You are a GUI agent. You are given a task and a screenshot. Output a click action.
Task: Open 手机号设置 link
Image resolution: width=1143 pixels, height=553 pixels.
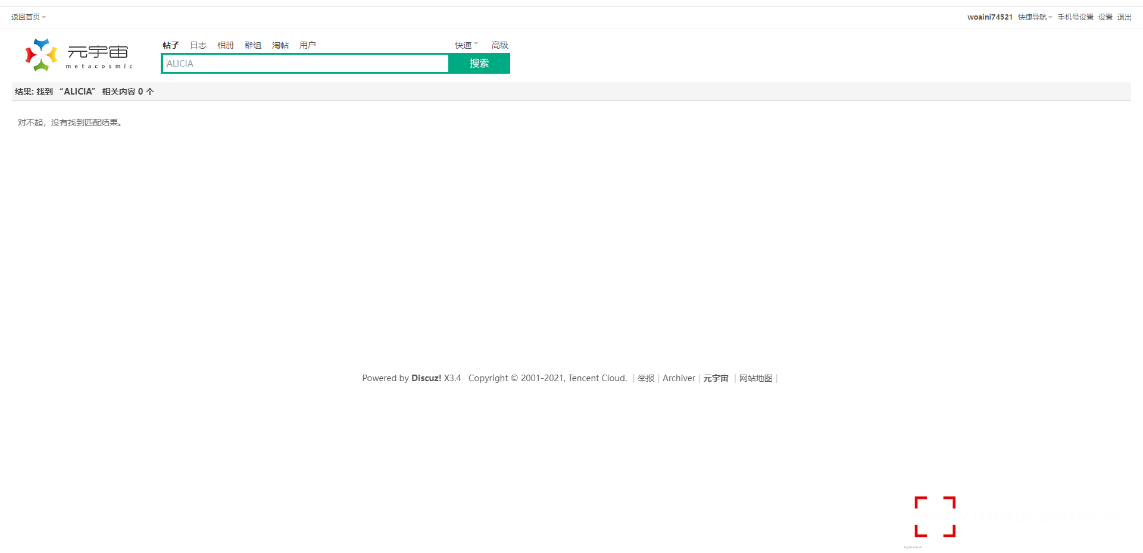[x=1075, y=17]
